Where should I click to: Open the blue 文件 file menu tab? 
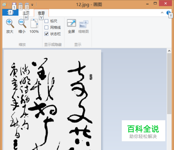click(10, 12)
